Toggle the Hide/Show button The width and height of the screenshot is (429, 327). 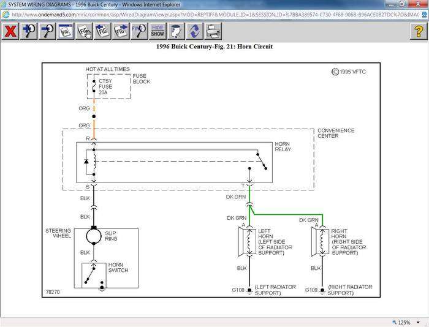pos(158,31)
